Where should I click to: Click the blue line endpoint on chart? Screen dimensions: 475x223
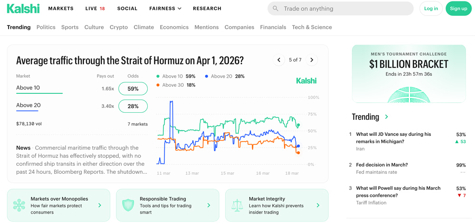click(x=298, y=146)
